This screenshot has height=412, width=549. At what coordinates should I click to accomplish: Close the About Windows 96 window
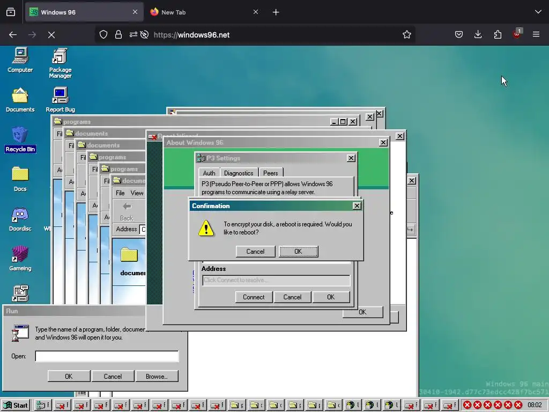pos(383,143)
